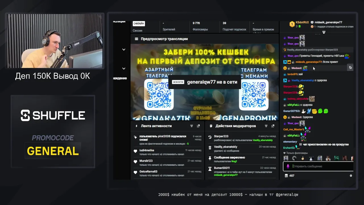The height and width of the screenshot is (205, 364).
Task: Click the Отправить сообщение chat input field
Action: point(318,166)
